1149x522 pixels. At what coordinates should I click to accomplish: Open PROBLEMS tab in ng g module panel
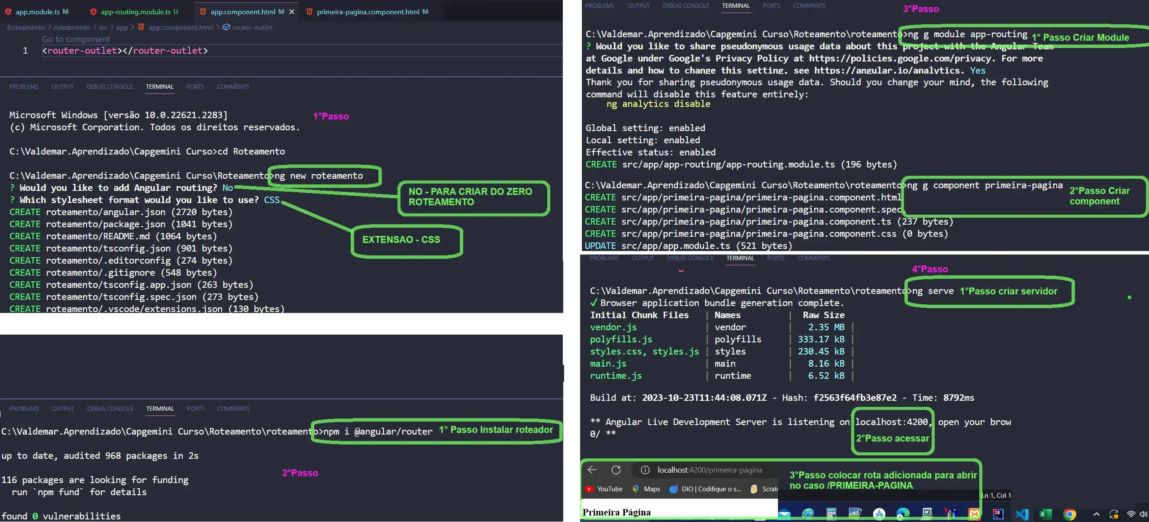(x=600, y=6)
